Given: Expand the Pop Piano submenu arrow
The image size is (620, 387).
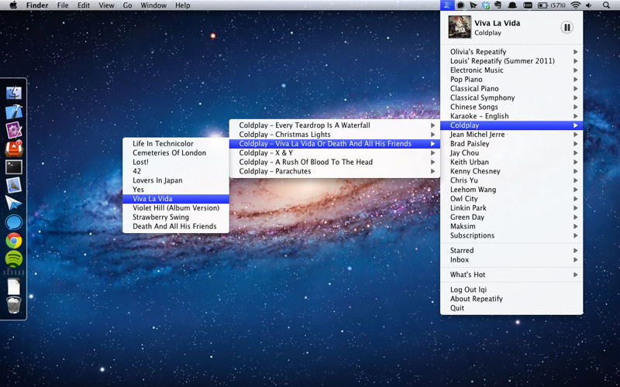Looking at the screenshot, I should point(576,80).
